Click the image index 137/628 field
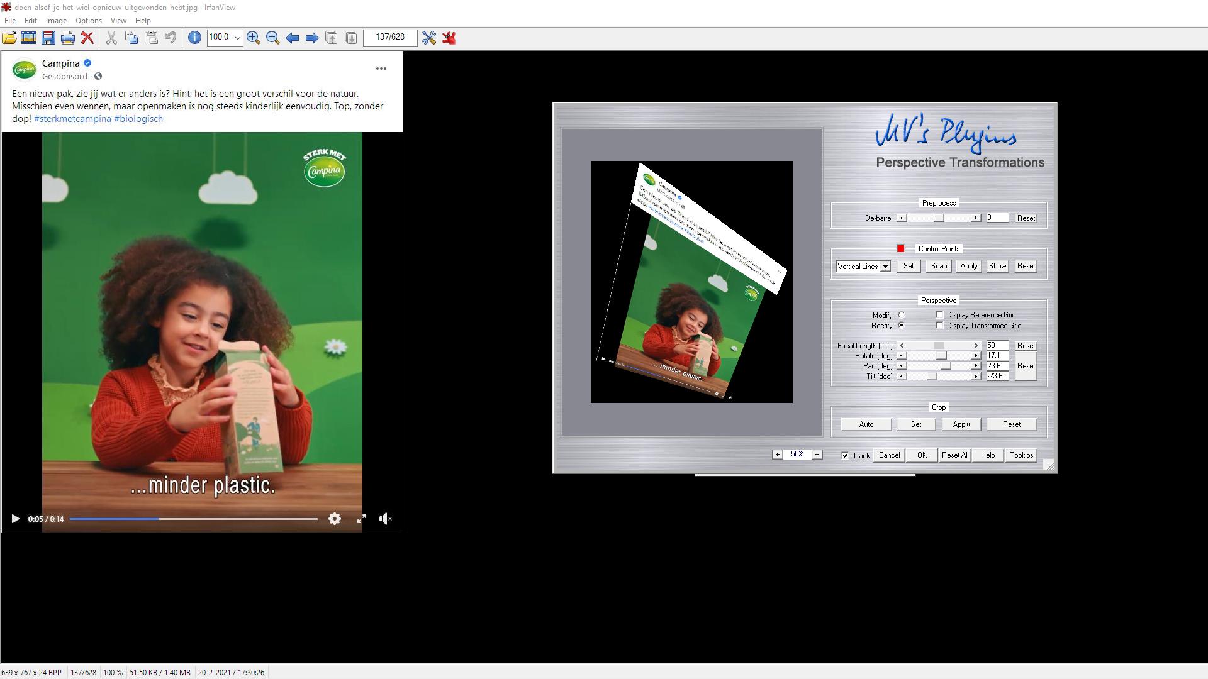 390,38
